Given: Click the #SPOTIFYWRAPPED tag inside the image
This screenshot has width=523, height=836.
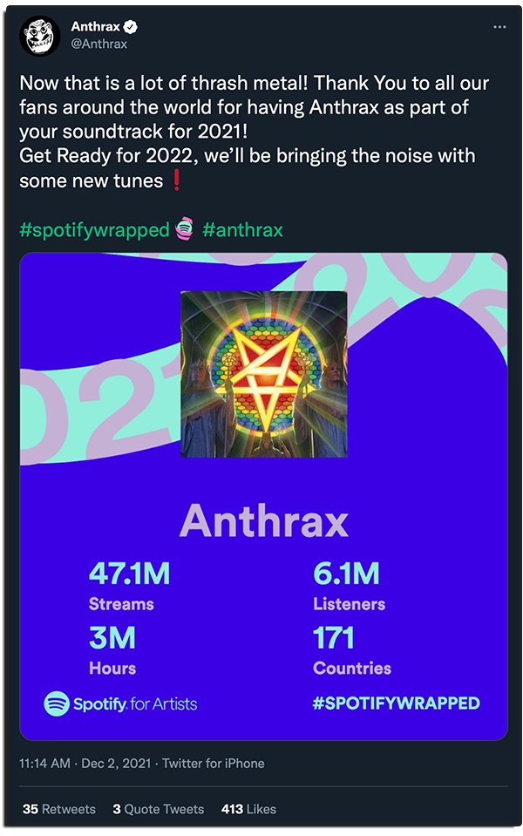Looking at the screenshot, I should [x=397, y=703].
